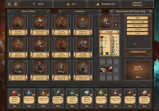Select the Dancer mercenary portrait
This screenshot has width=159, height=111.
coord(18,45)
